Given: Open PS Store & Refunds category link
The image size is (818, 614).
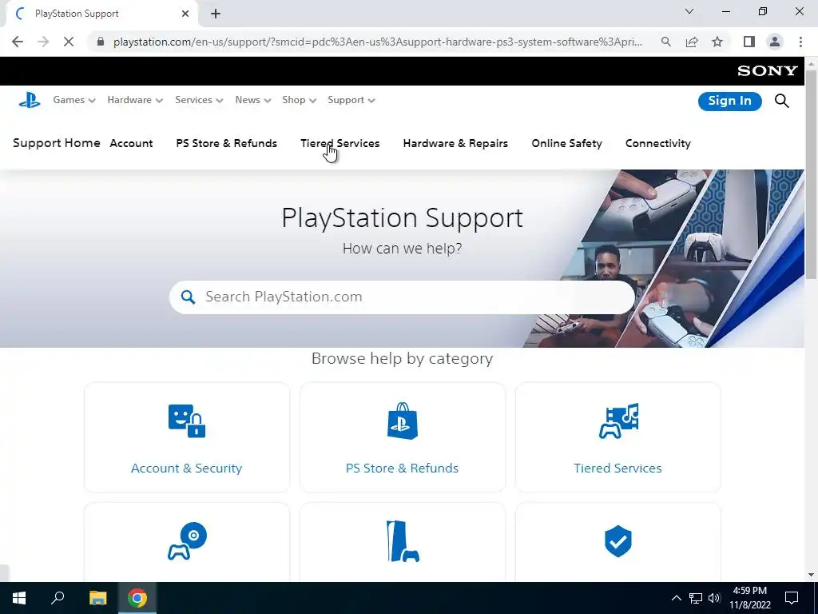Looking at the screenshot, I should [403, 468].
